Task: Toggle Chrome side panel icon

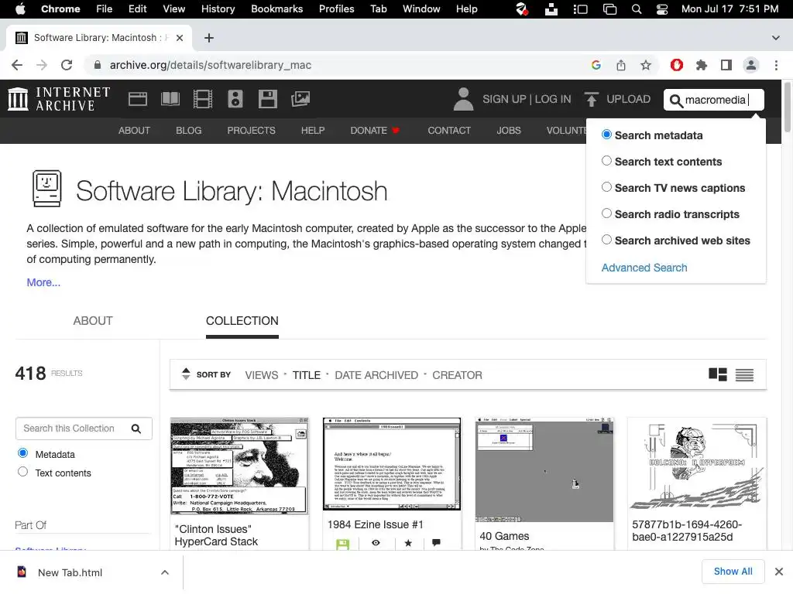Action: (x=726, y=65)
